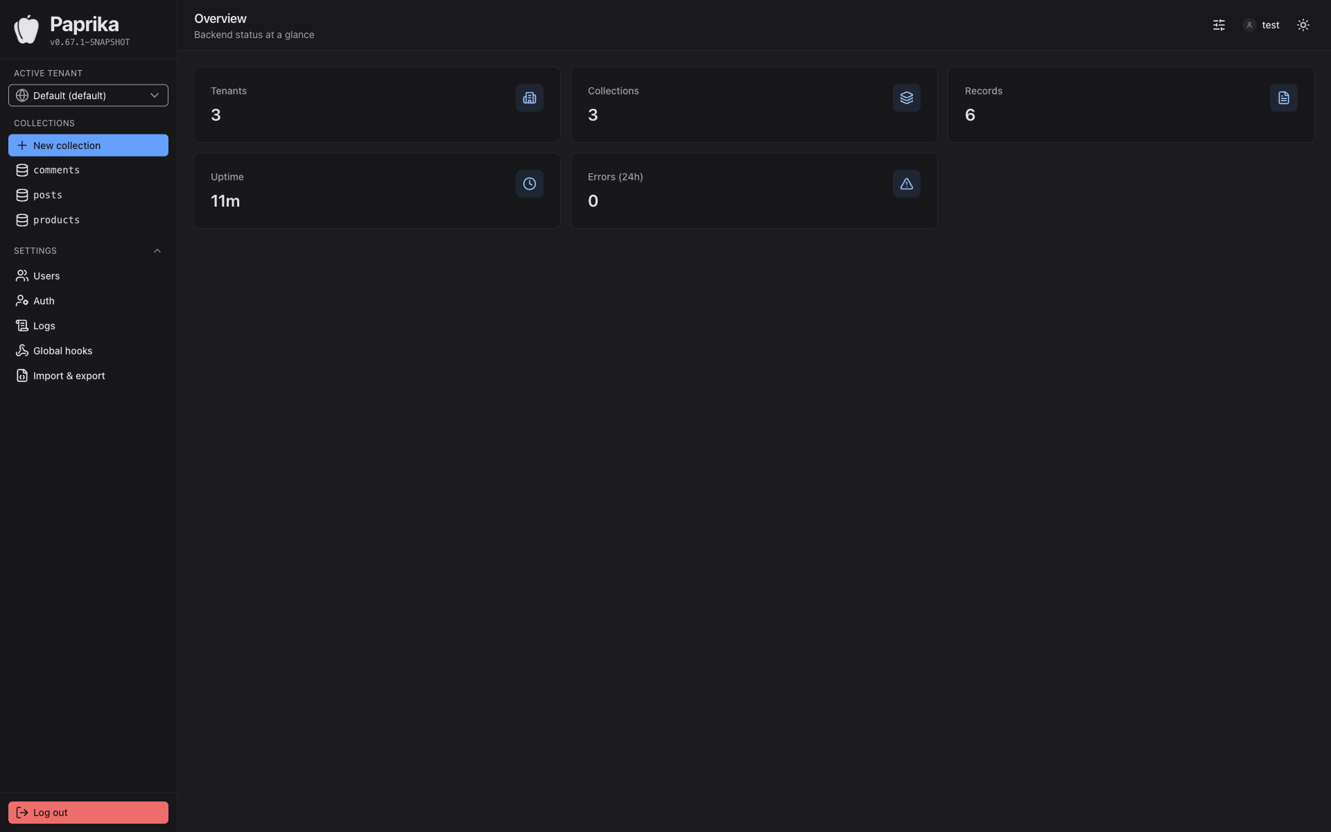The image size is (1331, 832).
Task: Click the v0.67.1-SNAPSHOT version label
Action: pyautogui.click(x=89, y=42)
